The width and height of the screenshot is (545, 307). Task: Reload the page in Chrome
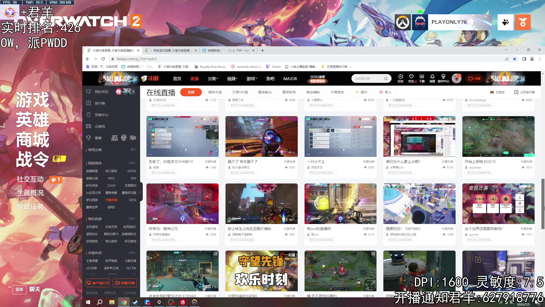(x=103, y=59)
